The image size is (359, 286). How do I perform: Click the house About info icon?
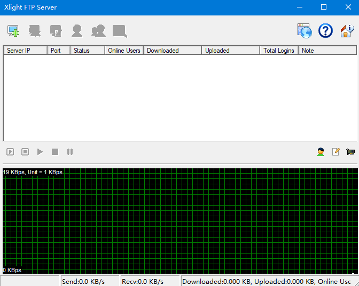click(347, 31)
